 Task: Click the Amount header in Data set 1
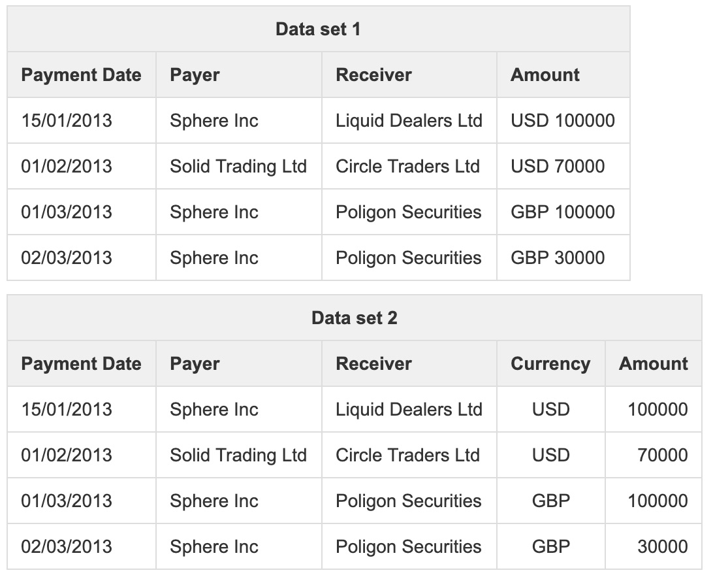[545, 75]
